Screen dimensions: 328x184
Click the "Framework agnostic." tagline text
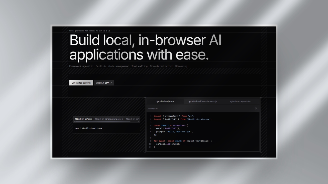81,66
